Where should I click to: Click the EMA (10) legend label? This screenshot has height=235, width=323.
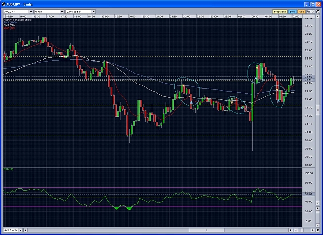coord(9,28)
